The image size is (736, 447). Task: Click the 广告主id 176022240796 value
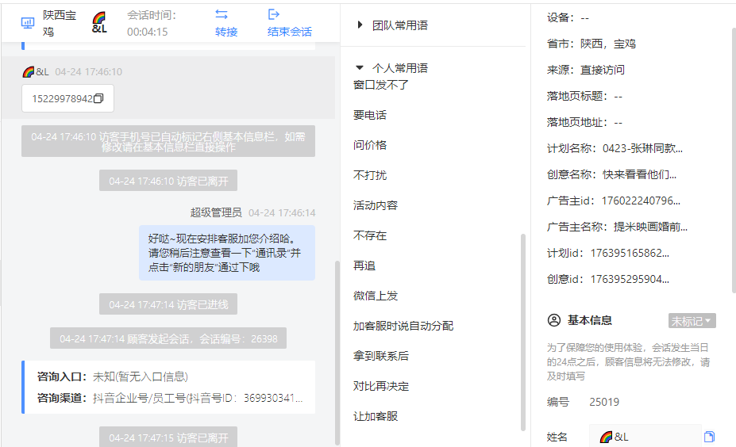641,201
